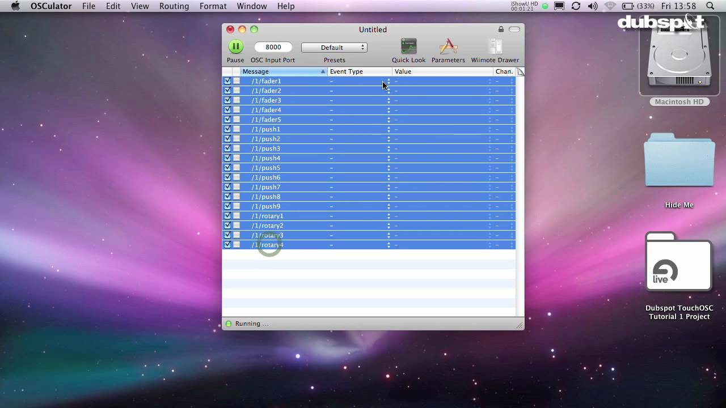Click the OSC Input Port field
Viewport: 726px width, 408px height.
coord(273,47)
